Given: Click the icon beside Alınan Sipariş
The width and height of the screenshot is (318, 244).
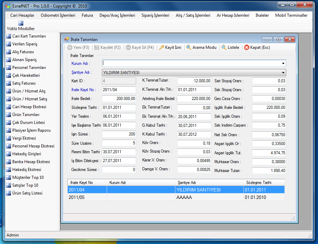Looking at the screenshot, I should click(9, 60).
